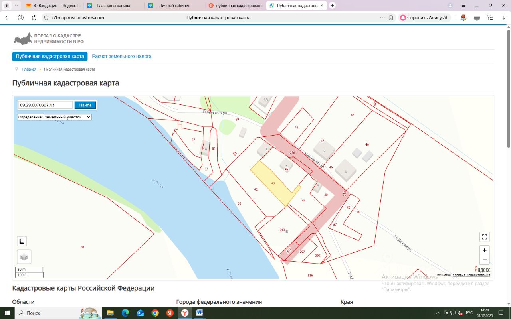This screenshot has width=511, height=319.
Task: Open browser downloads panel
Action: (504, 18)
